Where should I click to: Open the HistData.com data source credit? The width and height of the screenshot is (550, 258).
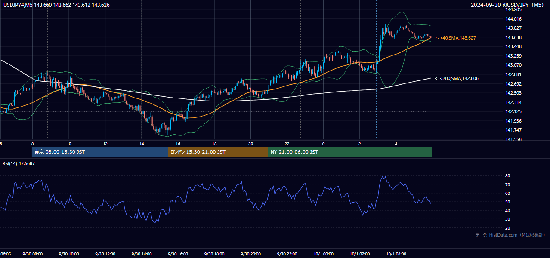click(510, 235)
